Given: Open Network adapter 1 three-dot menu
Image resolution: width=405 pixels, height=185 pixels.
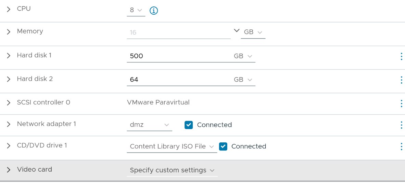Looking at the screenshot, I should [x=401, y=125].
